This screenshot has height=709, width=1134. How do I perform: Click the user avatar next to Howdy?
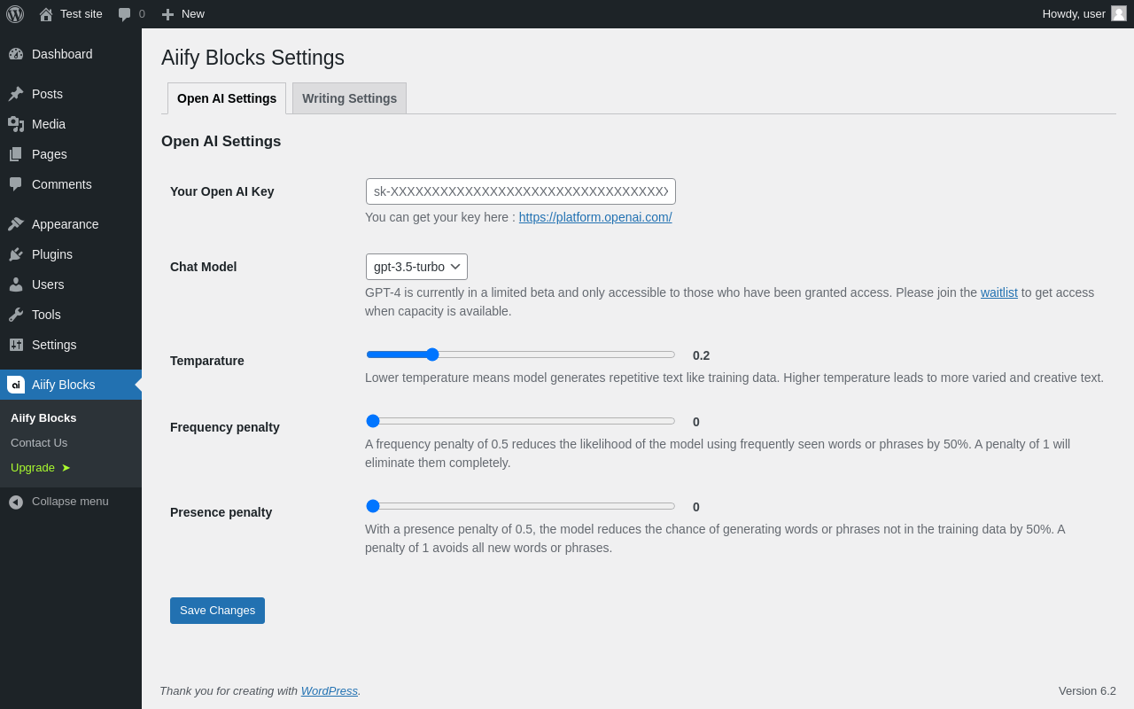(x=1119, y=14)
